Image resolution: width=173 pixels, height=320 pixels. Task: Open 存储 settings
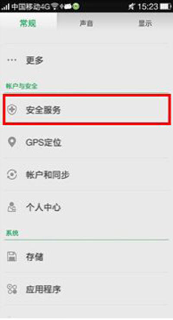86,257
